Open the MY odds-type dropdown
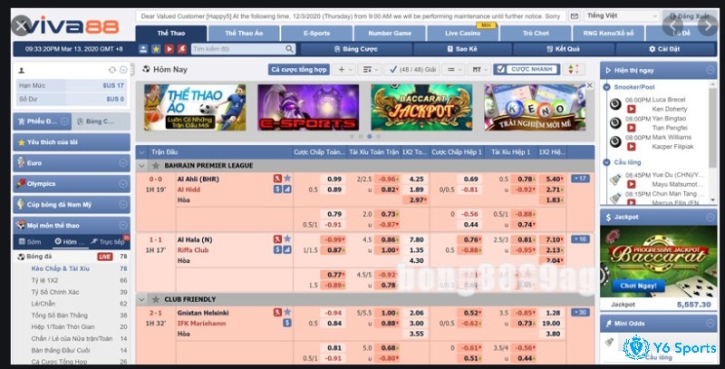This screenshot has width=725, height=369. [x=479, y=70]
